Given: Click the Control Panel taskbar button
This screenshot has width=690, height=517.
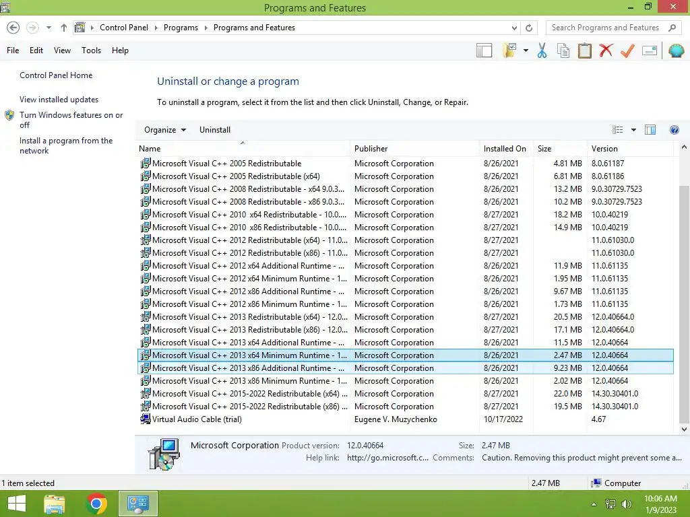Looking at the screenshot, I should [137, 504].
